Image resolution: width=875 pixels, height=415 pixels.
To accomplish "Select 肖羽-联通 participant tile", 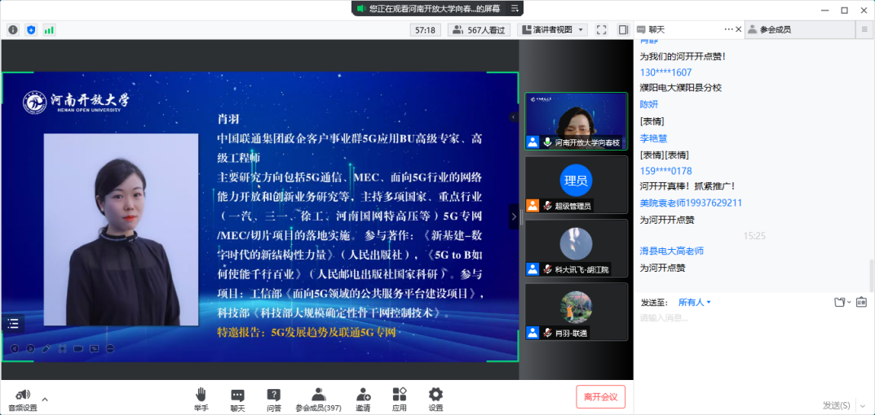I will (576, 312).
